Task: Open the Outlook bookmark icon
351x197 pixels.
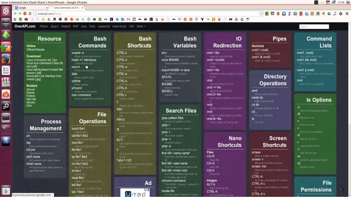Action: [123, 19]
